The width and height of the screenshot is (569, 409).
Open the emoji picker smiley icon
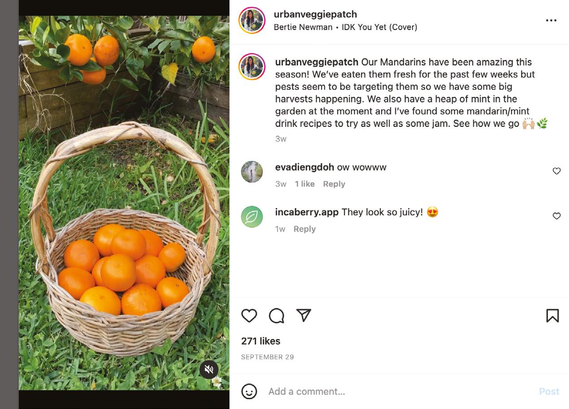coord(249,392)
